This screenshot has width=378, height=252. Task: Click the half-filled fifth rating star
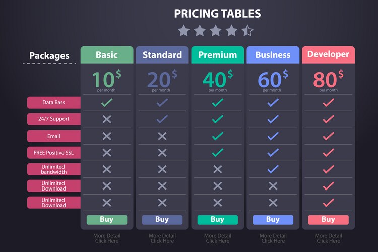point(247,31)
